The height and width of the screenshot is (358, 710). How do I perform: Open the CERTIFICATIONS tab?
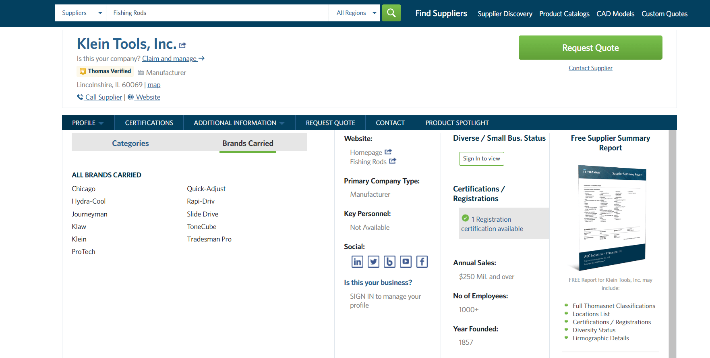[x=149, y=123]
